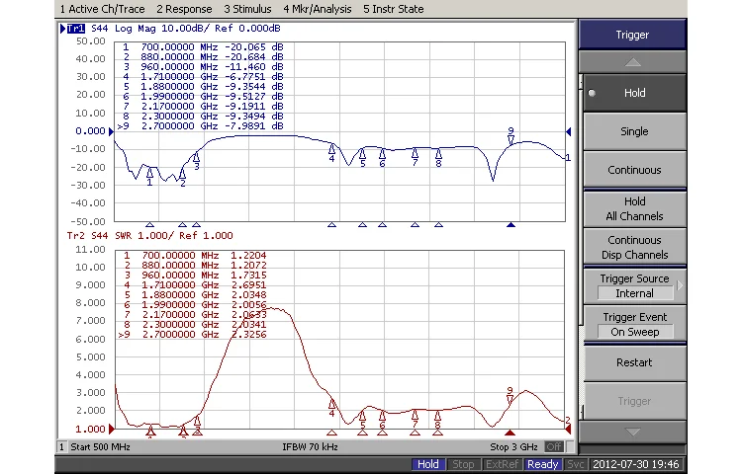Set trigger mode to Continuous

pos(633,170)
